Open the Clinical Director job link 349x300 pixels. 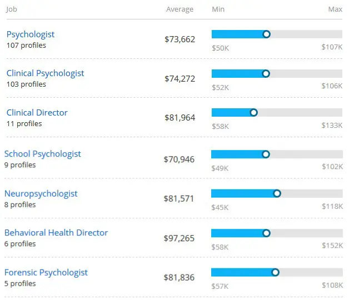point(37,113)
